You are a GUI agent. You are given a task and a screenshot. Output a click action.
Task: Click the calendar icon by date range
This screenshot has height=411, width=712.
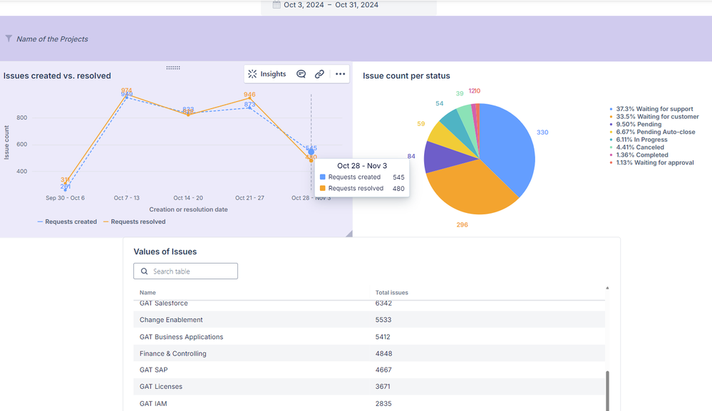(277, 5)
